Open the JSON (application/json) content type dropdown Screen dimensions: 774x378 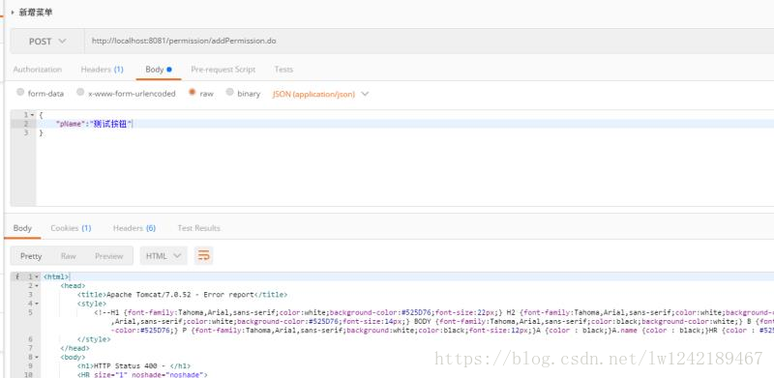pos(320,94)
